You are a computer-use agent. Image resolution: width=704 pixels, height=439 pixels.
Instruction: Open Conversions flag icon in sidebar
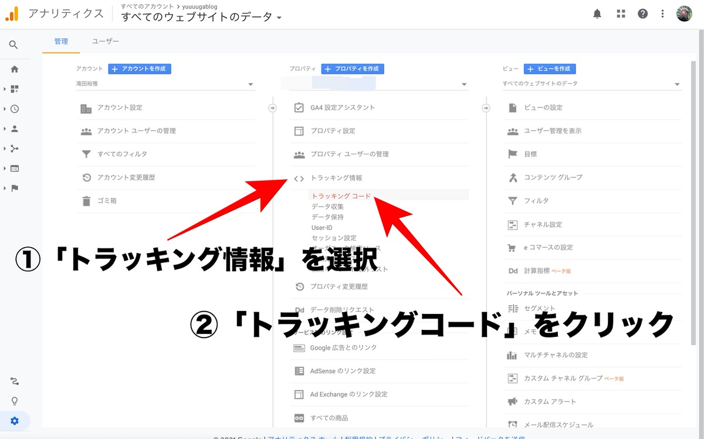tap(15, 188)
